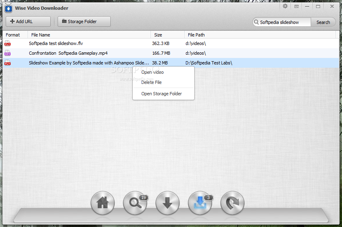This screenshot has width=342, height=227.
Task: Click the convert film arrow dock icon
Action: [x=232, y=203]
